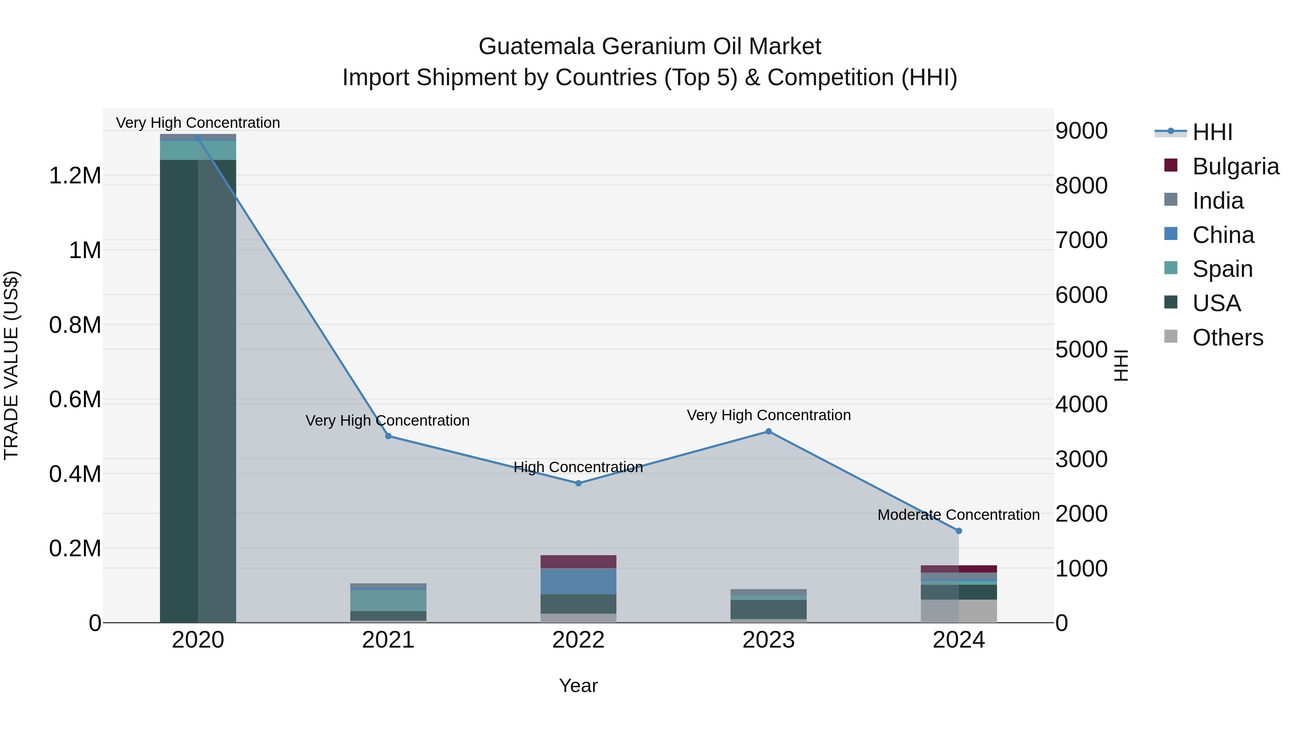Click the 2023 x-axis tick label
Screen dimensions: 1300x731
tap(768, 640)
